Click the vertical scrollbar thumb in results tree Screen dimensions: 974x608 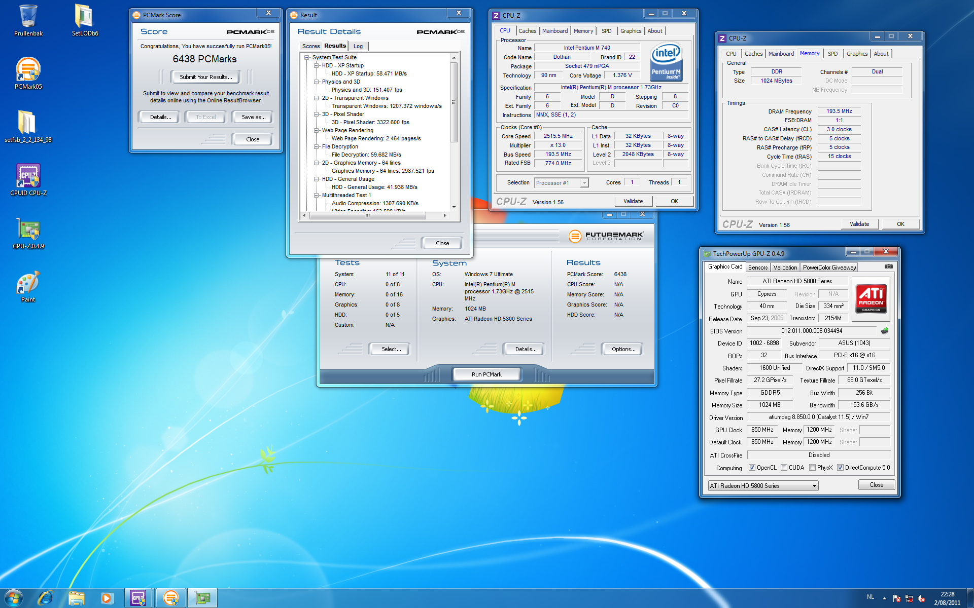(x=454, y=102)
